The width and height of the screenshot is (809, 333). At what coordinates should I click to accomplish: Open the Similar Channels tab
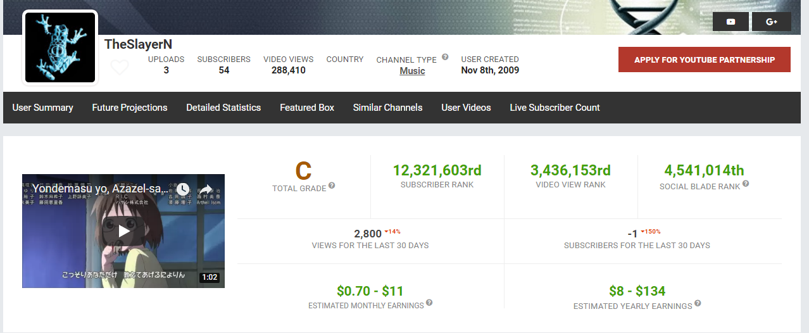coord(388,108)
